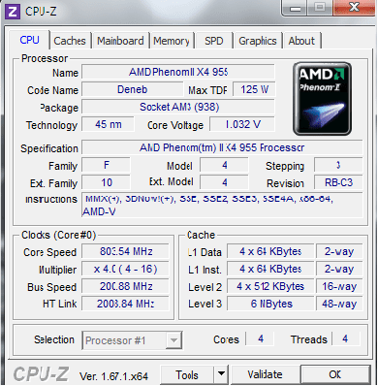Close the CPU-Z window
378x386 pixels.
pyautogui.click(x=355, y=8)
